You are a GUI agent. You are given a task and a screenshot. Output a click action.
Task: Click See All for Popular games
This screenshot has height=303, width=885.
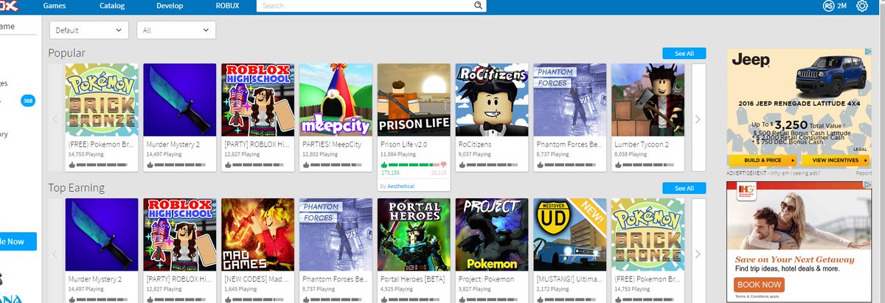[x=684, y=53]
